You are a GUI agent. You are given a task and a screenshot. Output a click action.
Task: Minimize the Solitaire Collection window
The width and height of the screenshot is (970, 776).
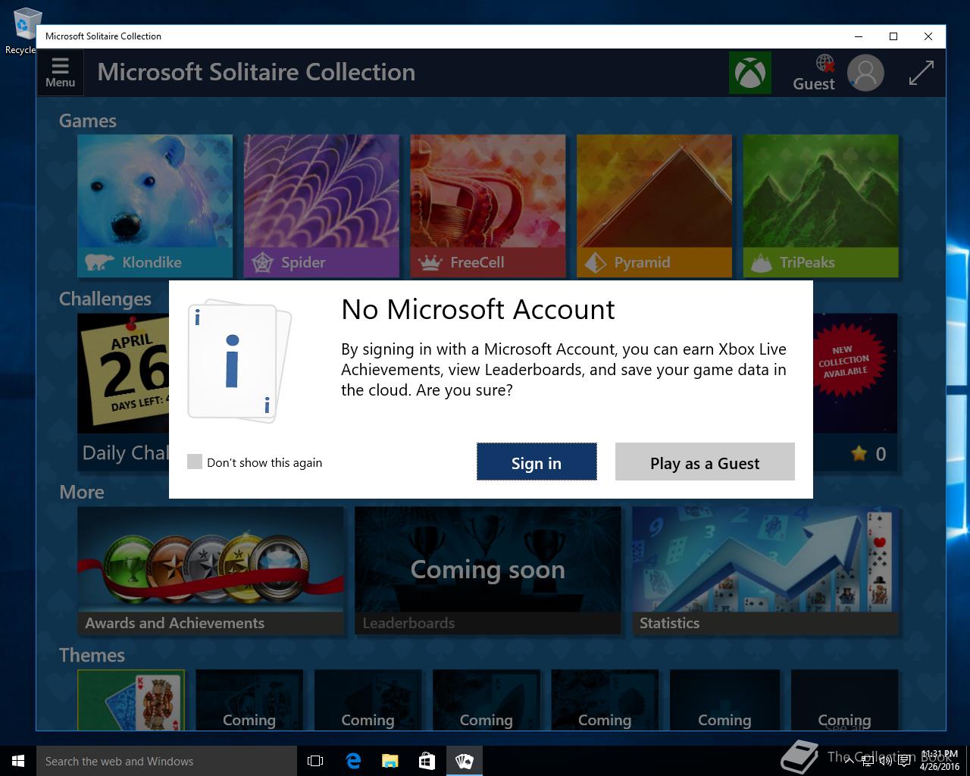pos(859,36)
